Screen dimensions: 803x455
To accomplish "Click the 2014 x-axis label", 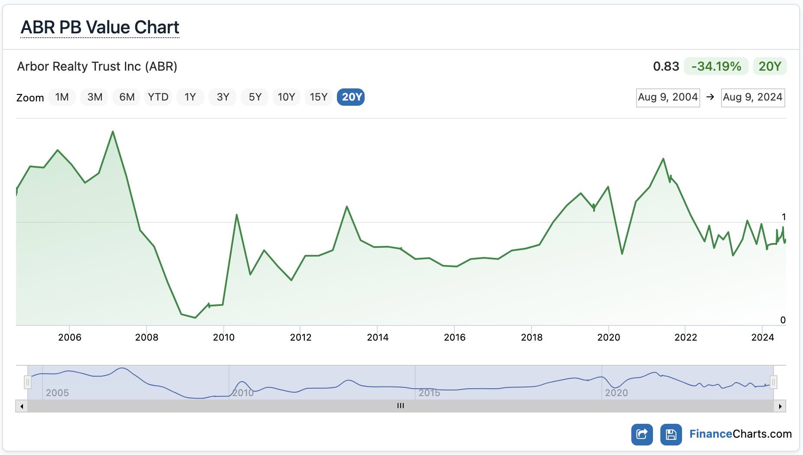I will pyautogui.click(x=378, y=337).
